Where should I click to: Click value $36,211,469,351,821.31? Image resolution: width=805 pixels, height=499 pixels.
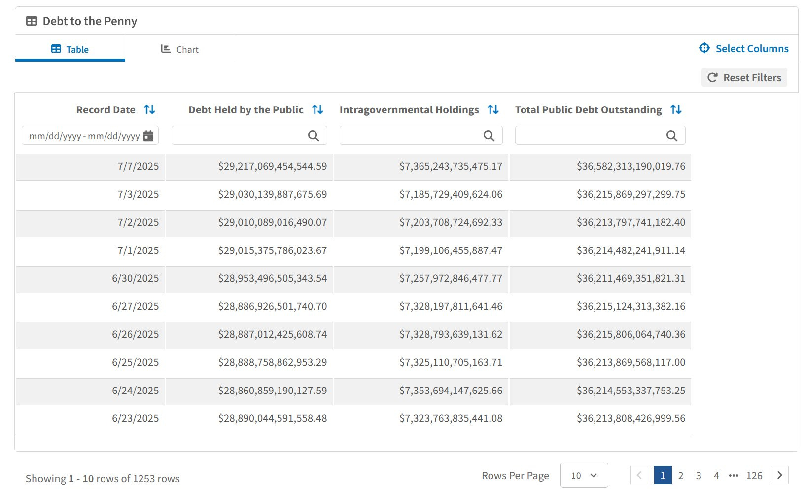631,278
